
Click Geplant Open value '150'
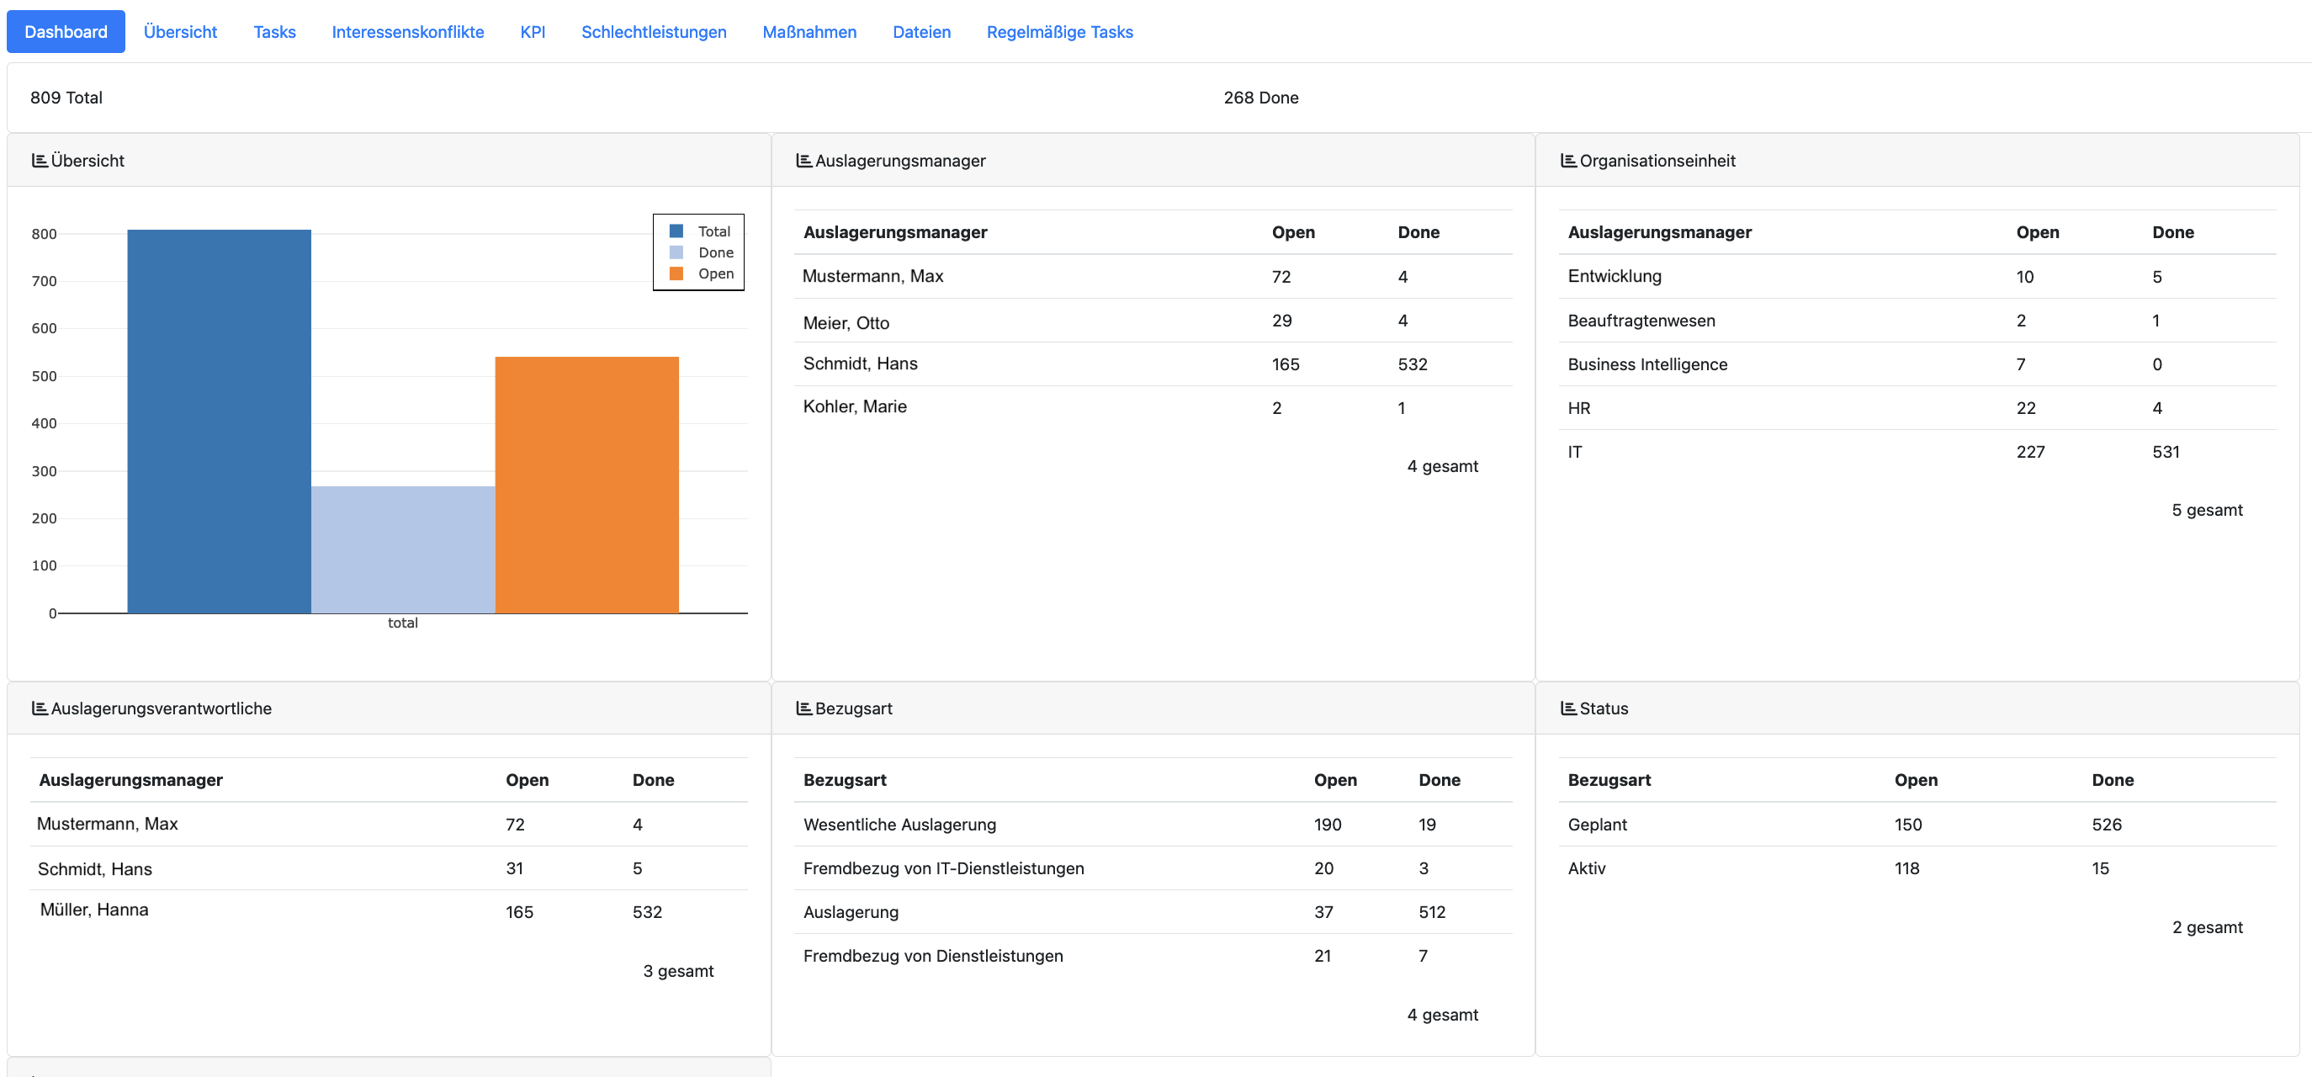[x=1908, y=825]
